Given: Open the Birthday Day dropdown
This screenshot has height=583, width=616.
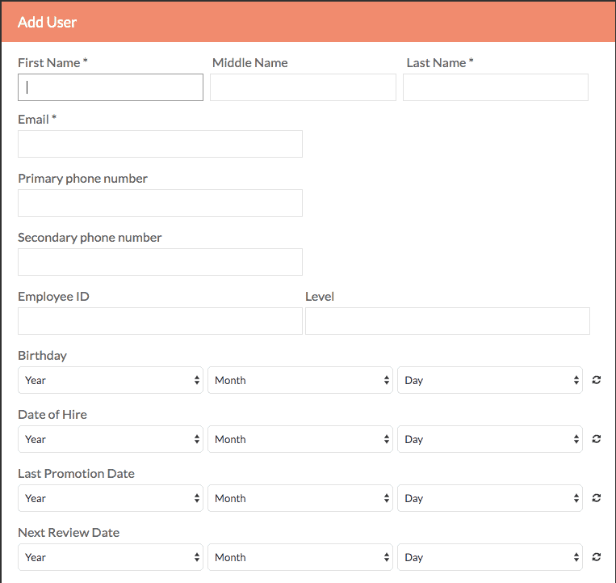Looking at the screenshot, I should click(490, 380).
